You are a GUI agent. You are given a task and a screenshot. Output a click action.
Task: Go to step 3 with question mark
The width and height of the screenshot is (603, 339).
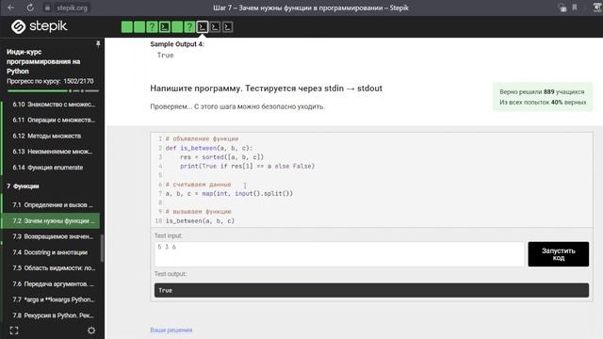coord(152,27)
